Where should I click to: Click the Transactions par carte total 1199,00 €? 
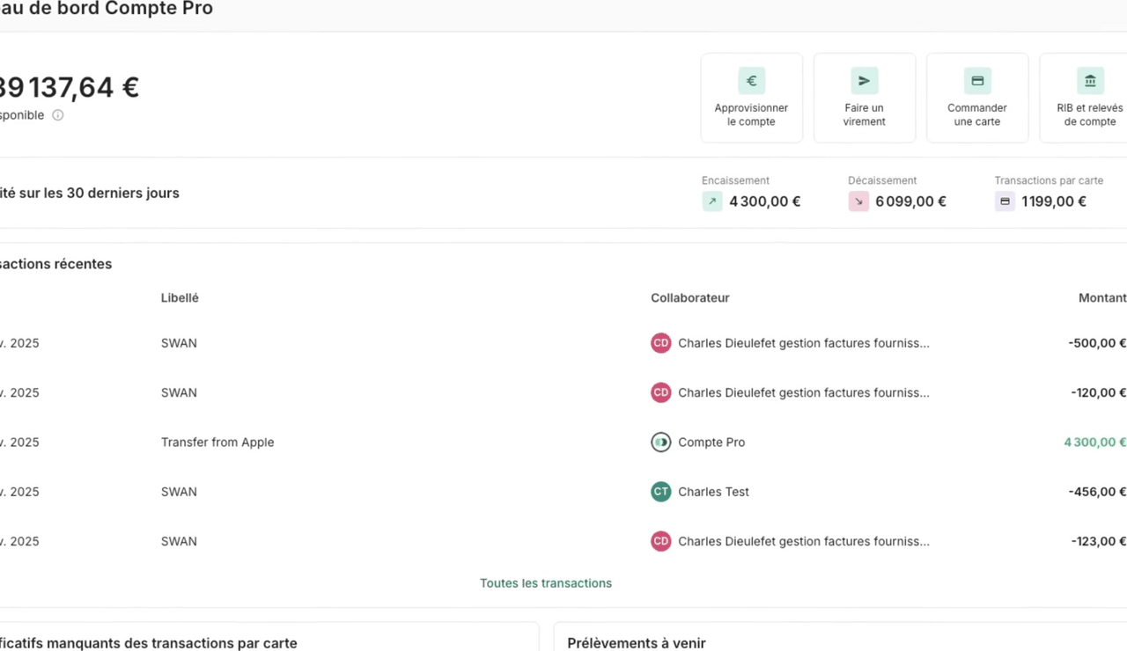1054,201
